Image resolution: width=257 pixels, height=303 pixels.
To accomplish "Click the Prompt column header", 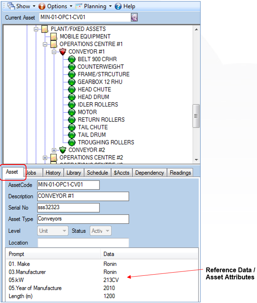I will [x=53, y=254].
